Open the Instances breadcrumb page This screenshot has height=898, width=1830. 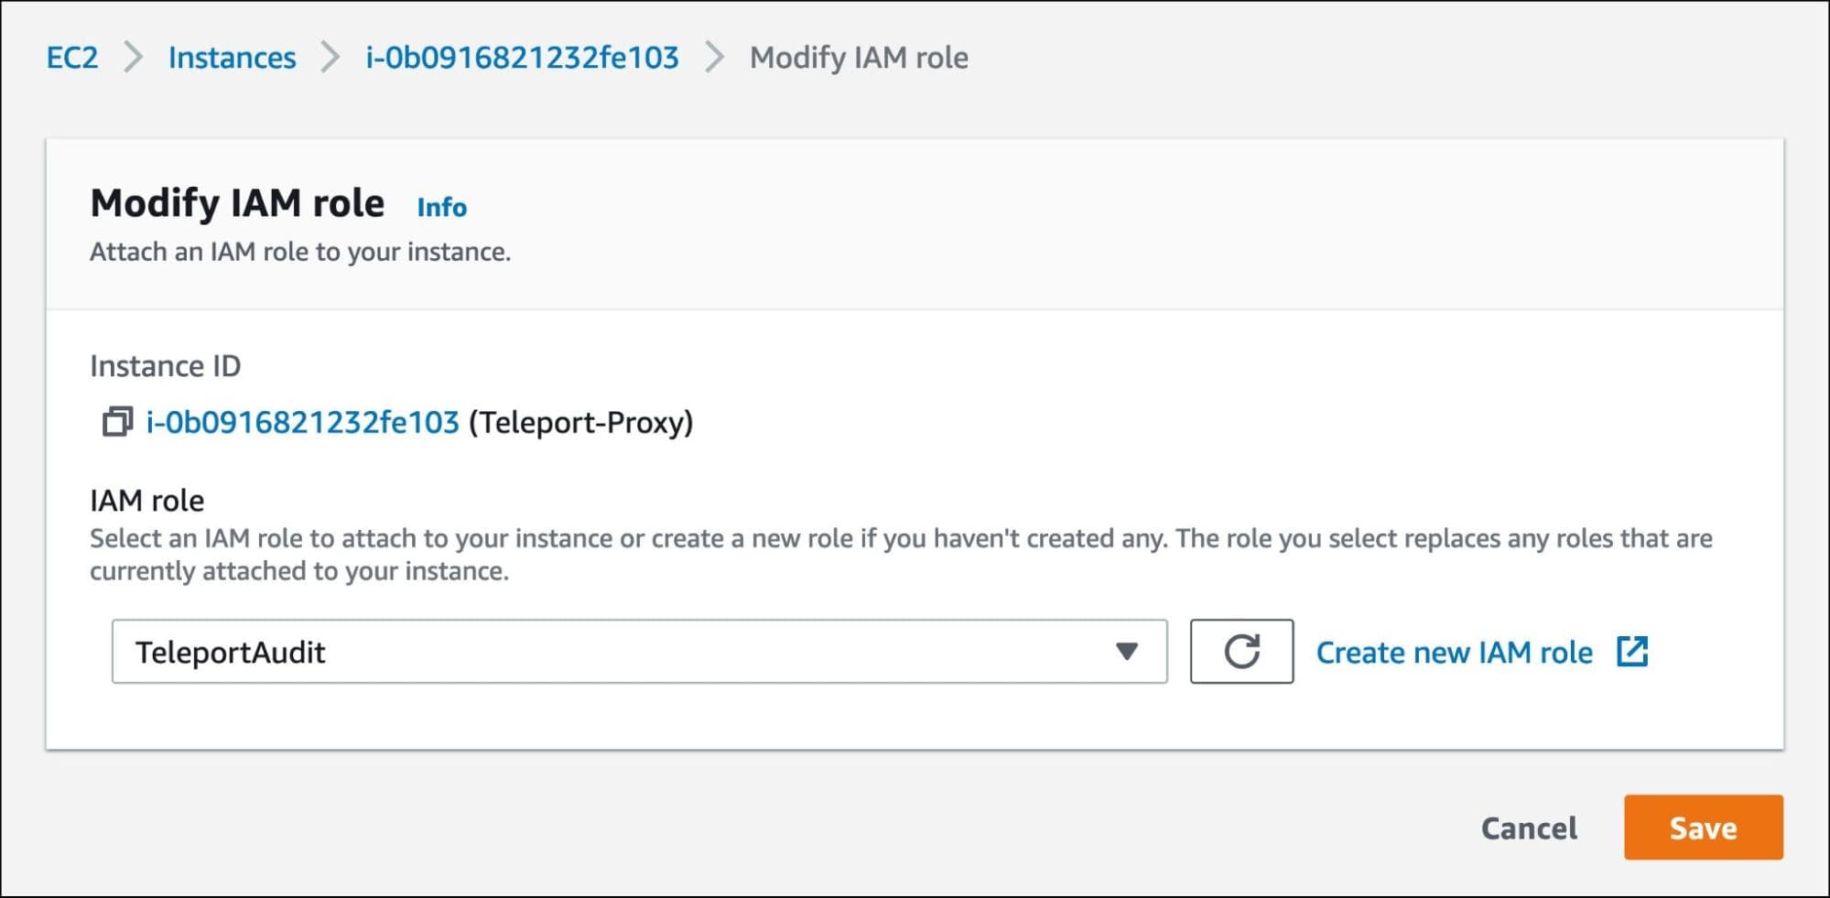231,58
